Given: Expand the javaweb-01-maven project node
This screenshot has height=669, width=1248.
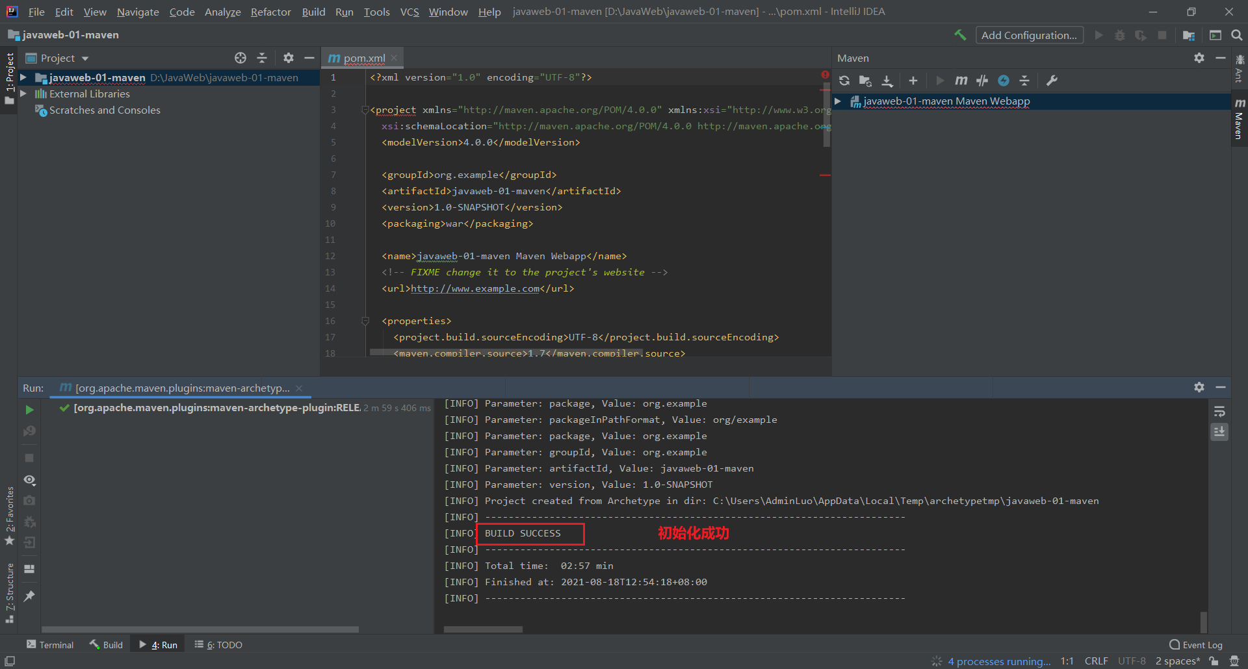Looking at the screenshot, I should pos(23,77).
